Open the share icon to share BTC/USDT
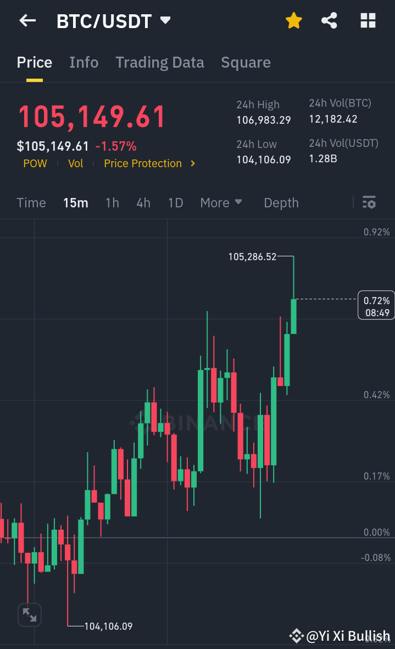 329,20
